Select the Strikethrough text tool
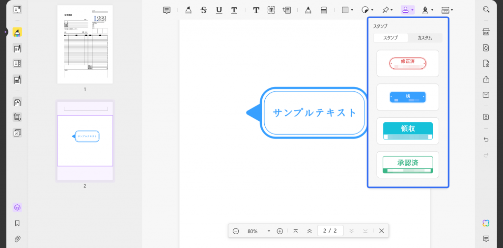 pos(203,10)
